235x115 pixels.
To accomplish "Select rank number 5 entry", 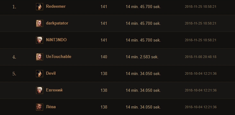I will (14, 74).
